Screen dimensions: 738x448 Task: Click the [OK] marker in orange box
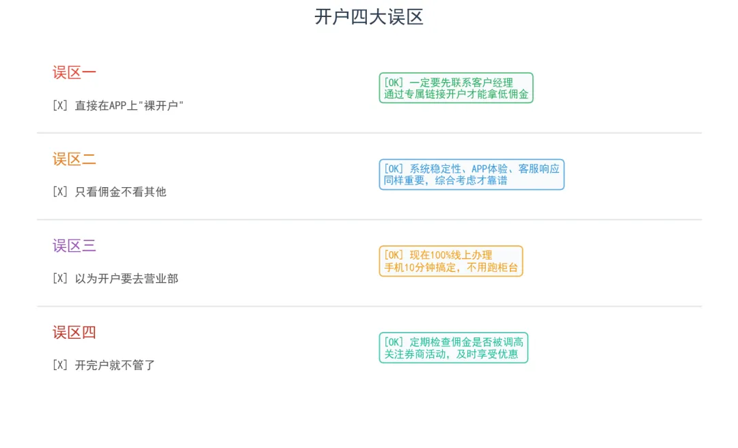[x=394, y=255]
